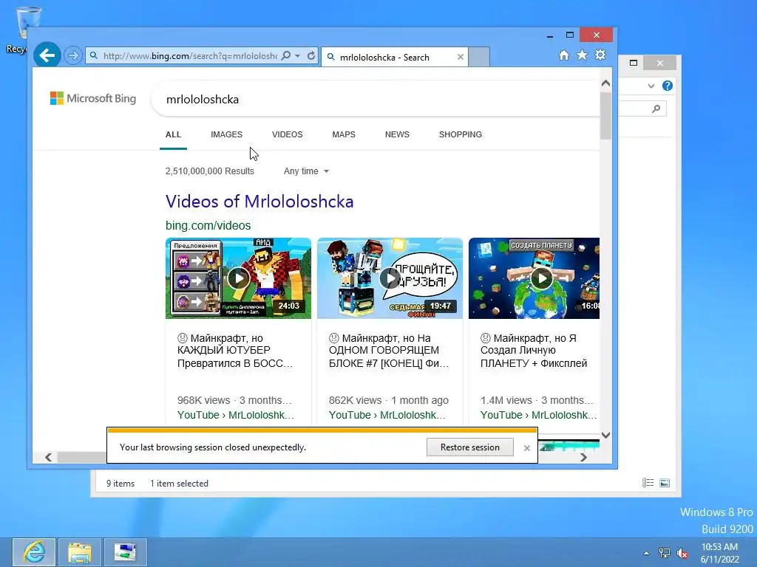The width and height of the screenshot is (757, 567).
Task: Switch Explorer window to details view icon
Action: [x=648, y=483]
